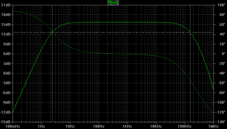227x129 pixels.
Task: Click the 10Hz frequency axis label
Action: pos(70,127)
